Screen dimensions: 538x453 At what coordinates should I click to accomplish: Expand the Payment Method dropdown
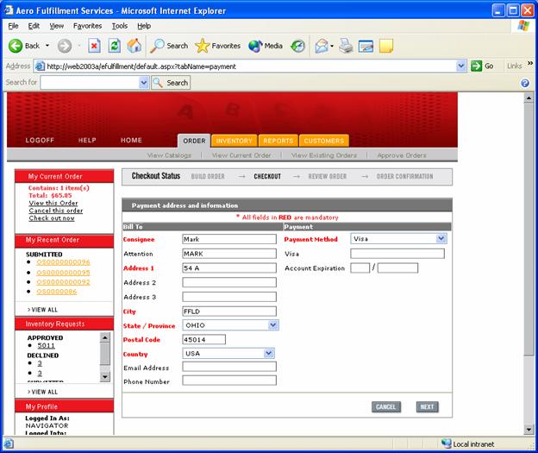tap(441, 239)
